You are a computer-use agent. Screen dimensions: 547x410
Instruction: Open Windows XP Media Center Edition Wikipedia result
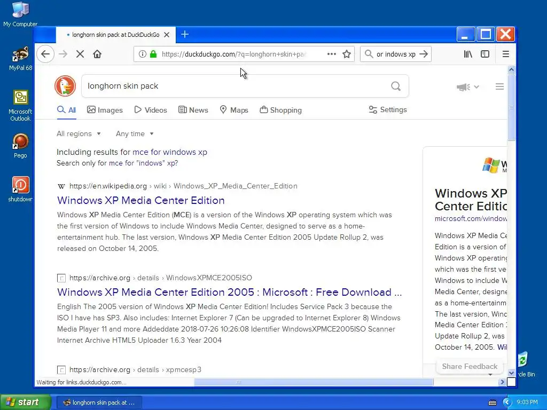[x=141, y=201]
